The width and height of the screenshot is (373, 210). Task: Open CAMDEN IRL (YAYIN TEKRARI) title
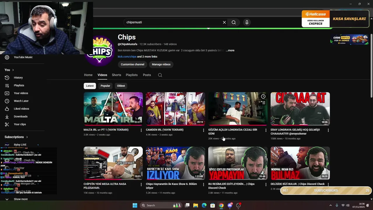[x=165, y=130]
